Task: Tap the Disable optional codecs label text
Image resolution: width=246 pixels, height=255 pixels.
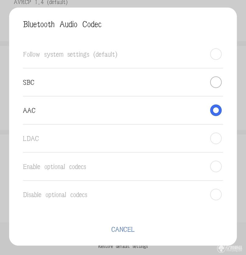Action: tap(55, 195)
